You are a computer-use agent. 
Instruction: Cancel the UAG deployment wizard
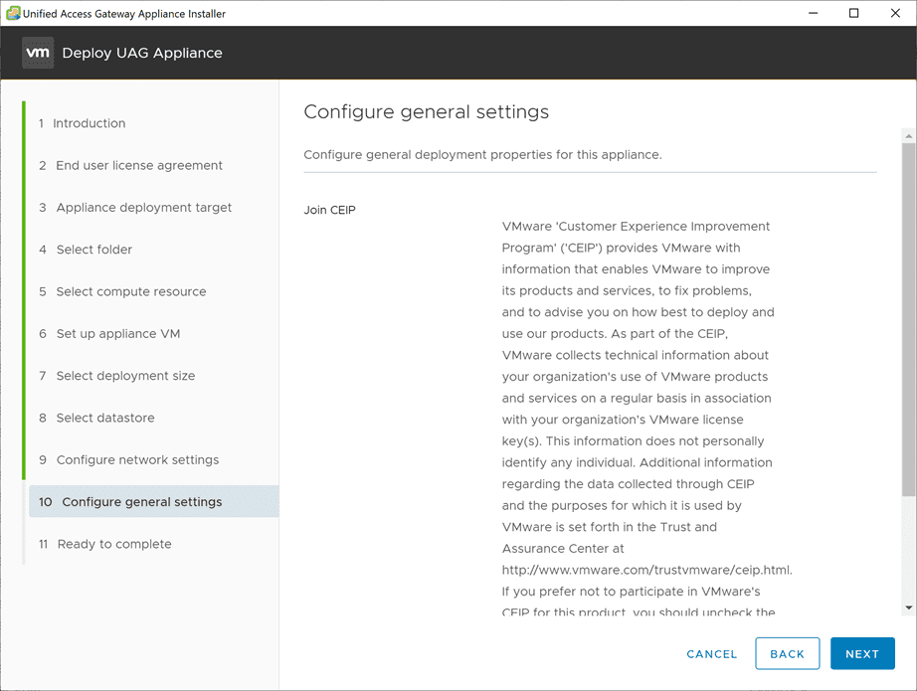(712, 654)
